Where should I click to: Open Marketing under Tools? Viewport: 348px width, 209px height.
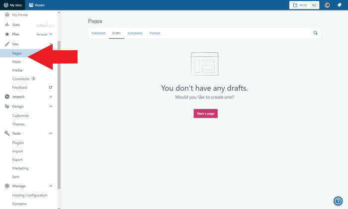(20, 168)
